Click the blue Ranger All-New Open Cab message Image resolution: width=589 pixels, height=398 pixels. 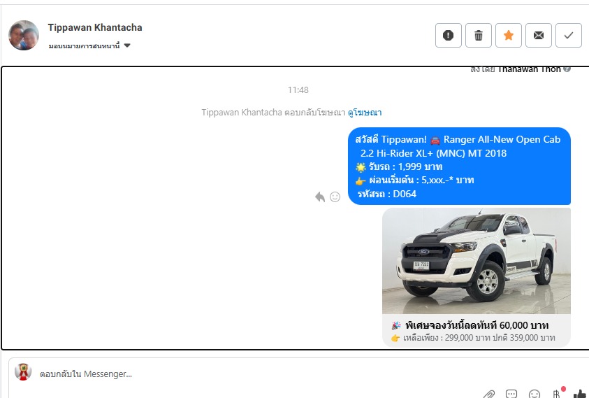point(459,166)
